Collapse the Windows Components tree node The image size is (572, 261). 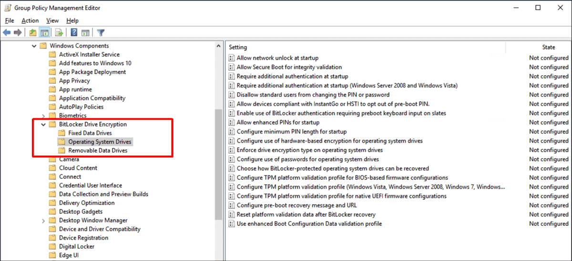click(x=34, y=46)
